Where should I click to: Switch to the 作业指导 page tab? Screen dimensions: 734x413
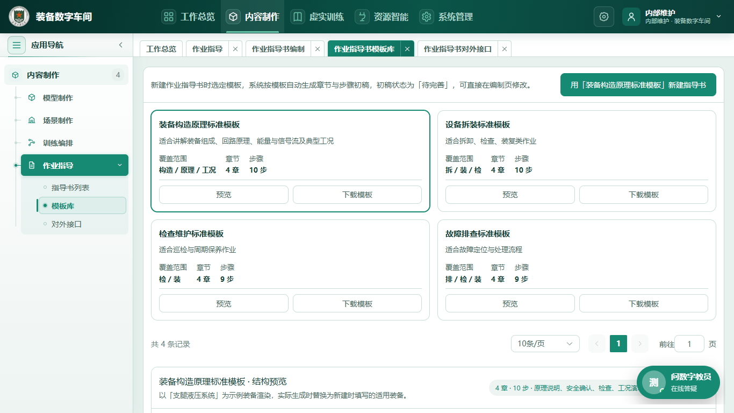coord(207,49)
